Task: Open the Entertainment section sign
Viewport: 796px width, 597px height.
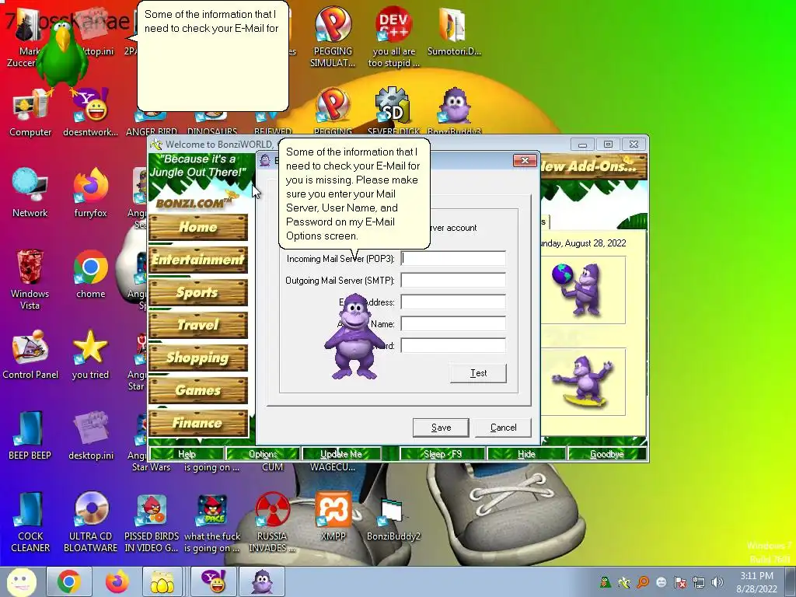Action: 198,260
